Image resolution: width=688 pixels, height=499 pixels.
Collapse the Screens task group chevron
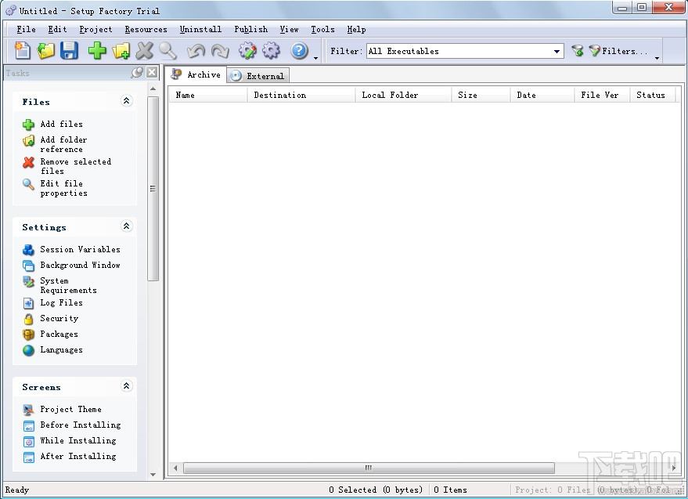pyautogui.click(x=126, y=386)
